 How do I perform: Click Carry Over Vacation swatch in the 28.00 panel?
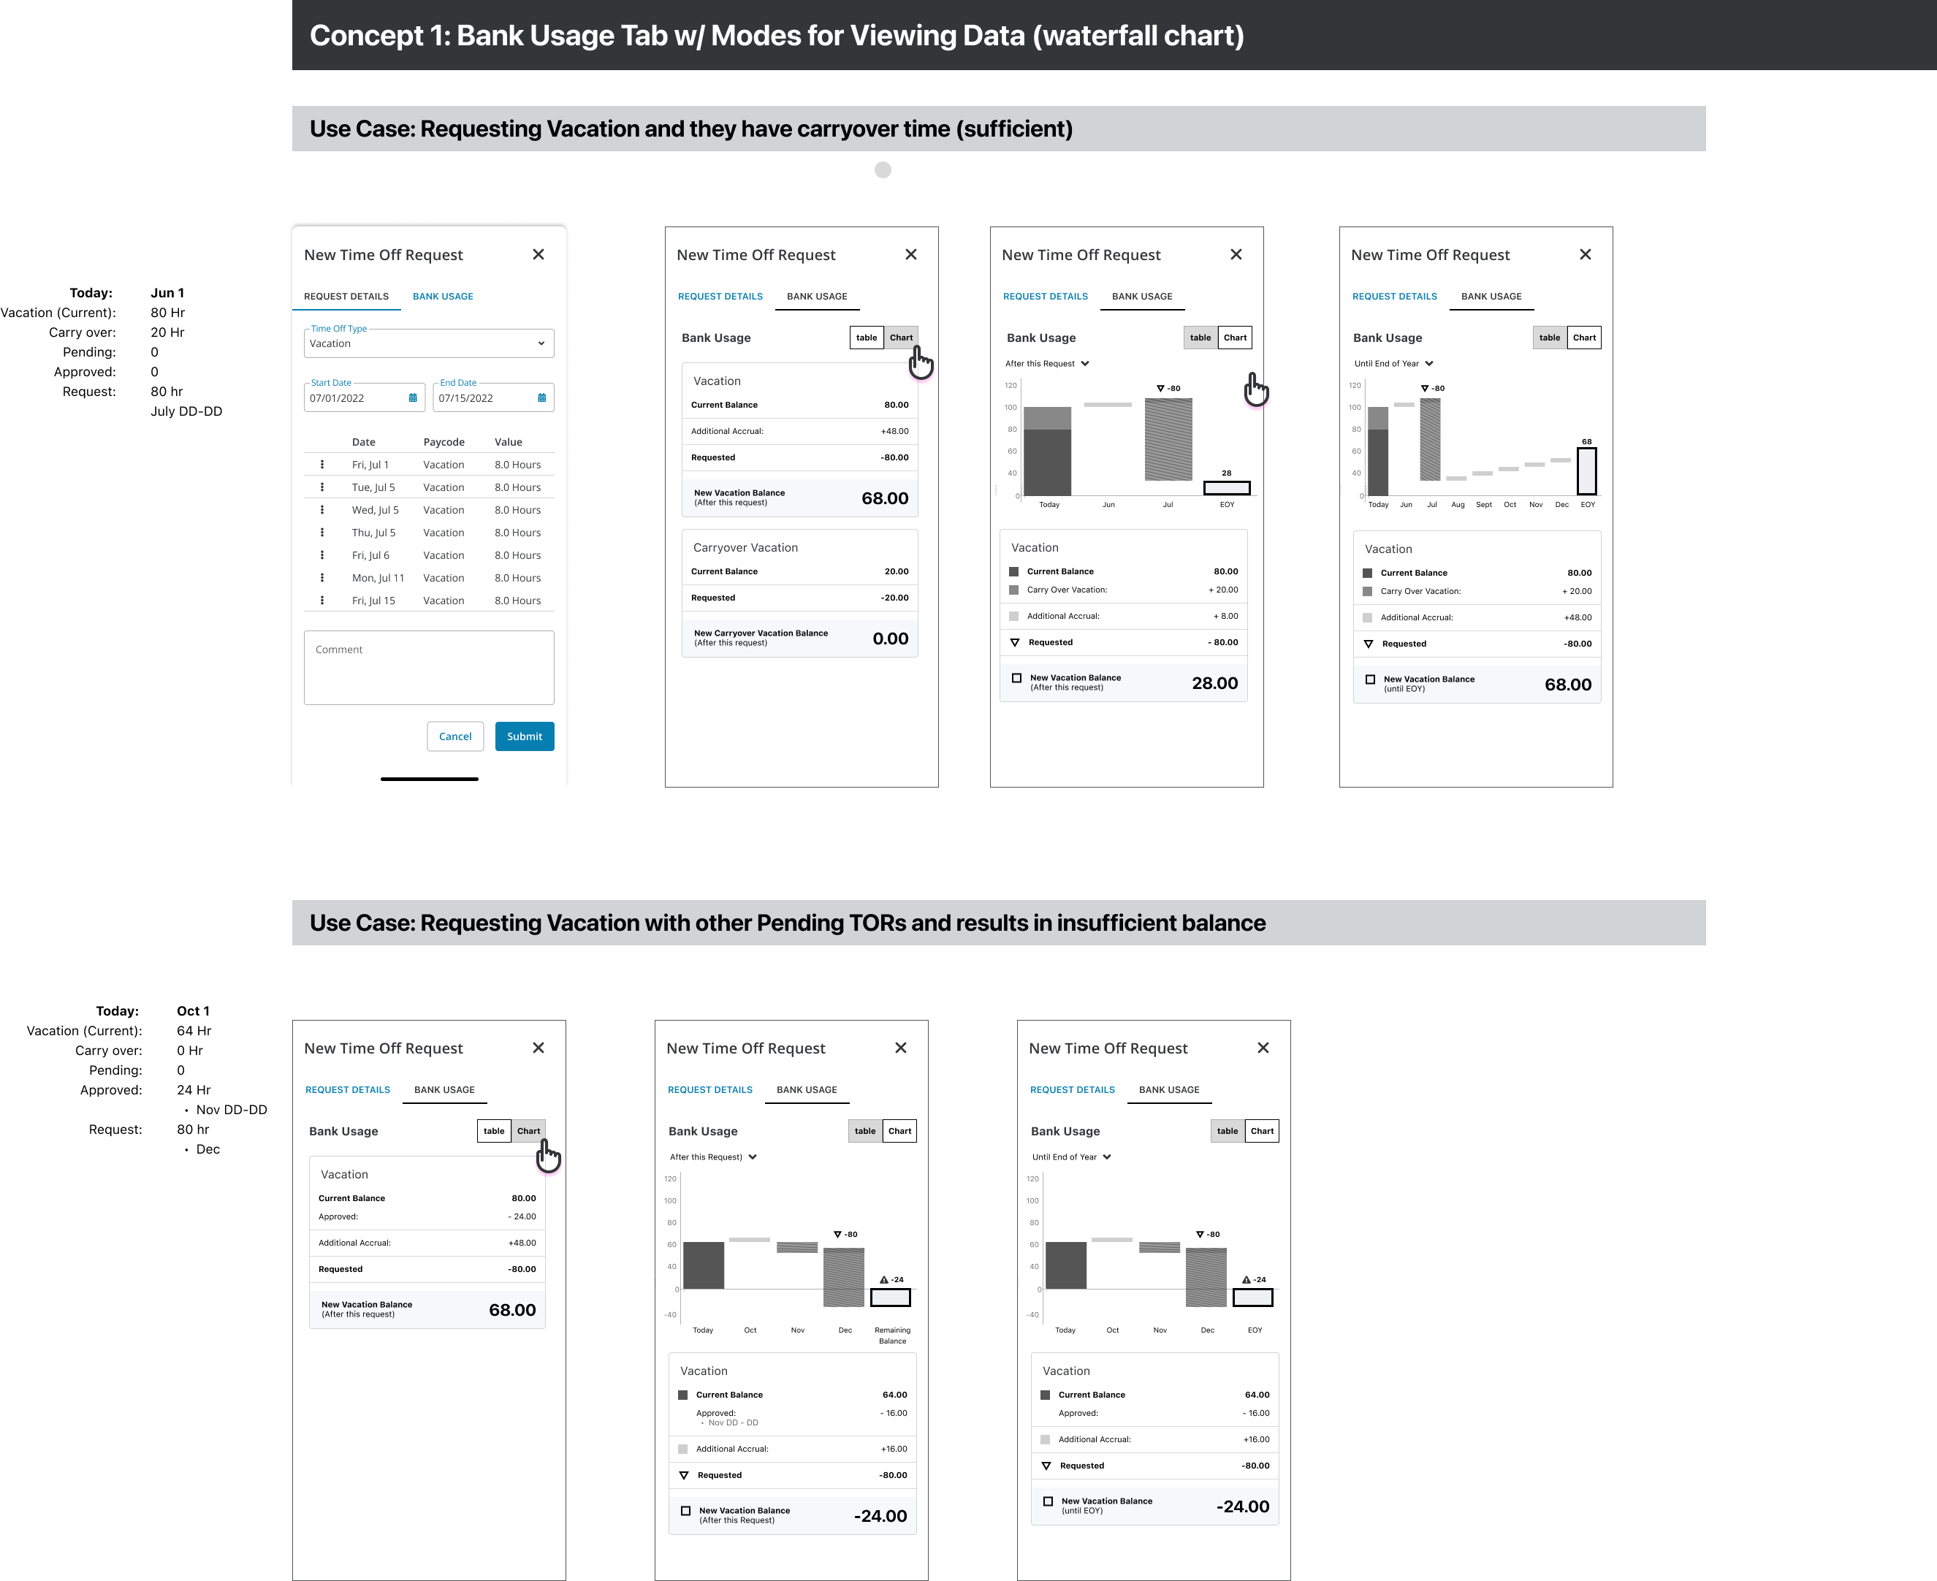1013,590
